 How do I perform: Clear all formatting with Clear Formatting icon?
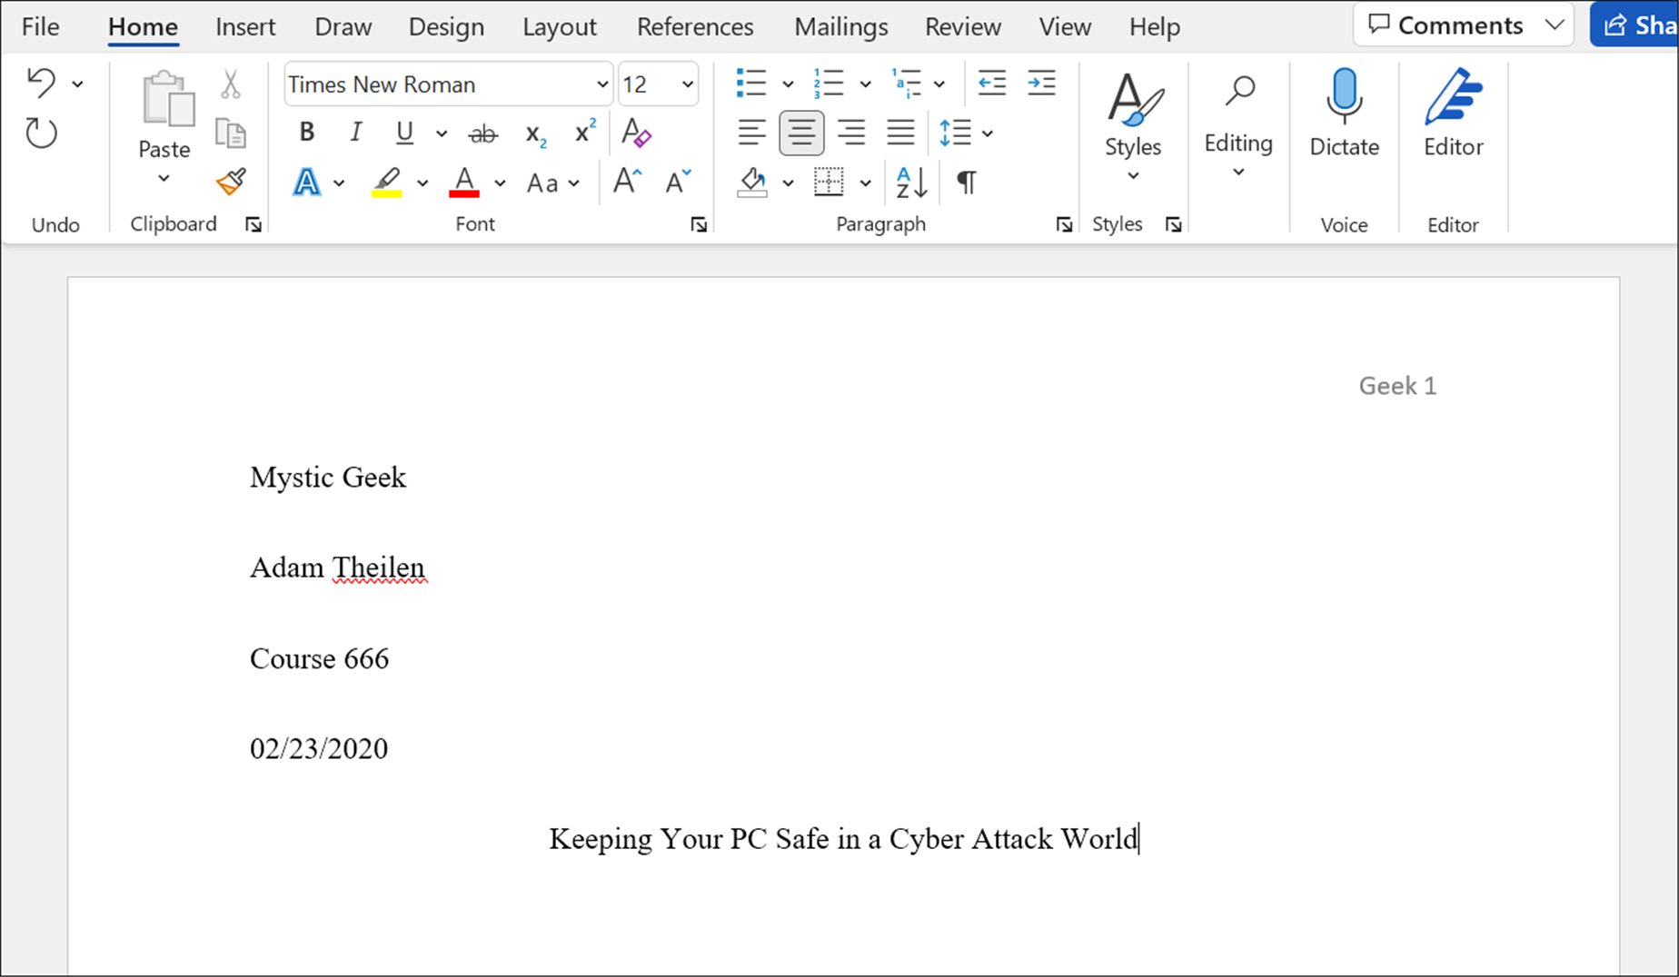pos(636,134)
